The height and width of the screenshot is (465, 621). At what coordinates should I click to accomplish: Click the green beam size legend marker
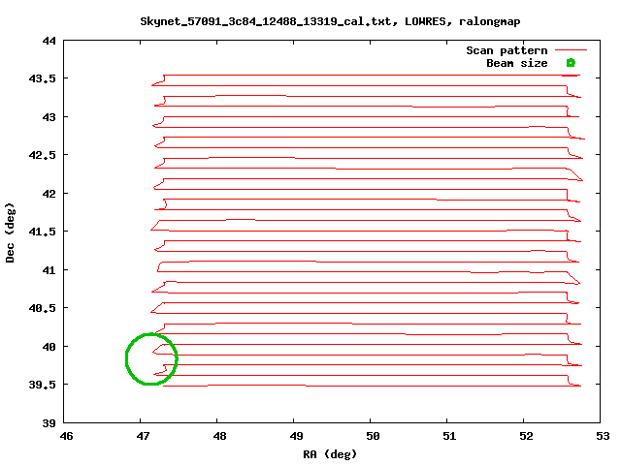[x=571, y=63]
